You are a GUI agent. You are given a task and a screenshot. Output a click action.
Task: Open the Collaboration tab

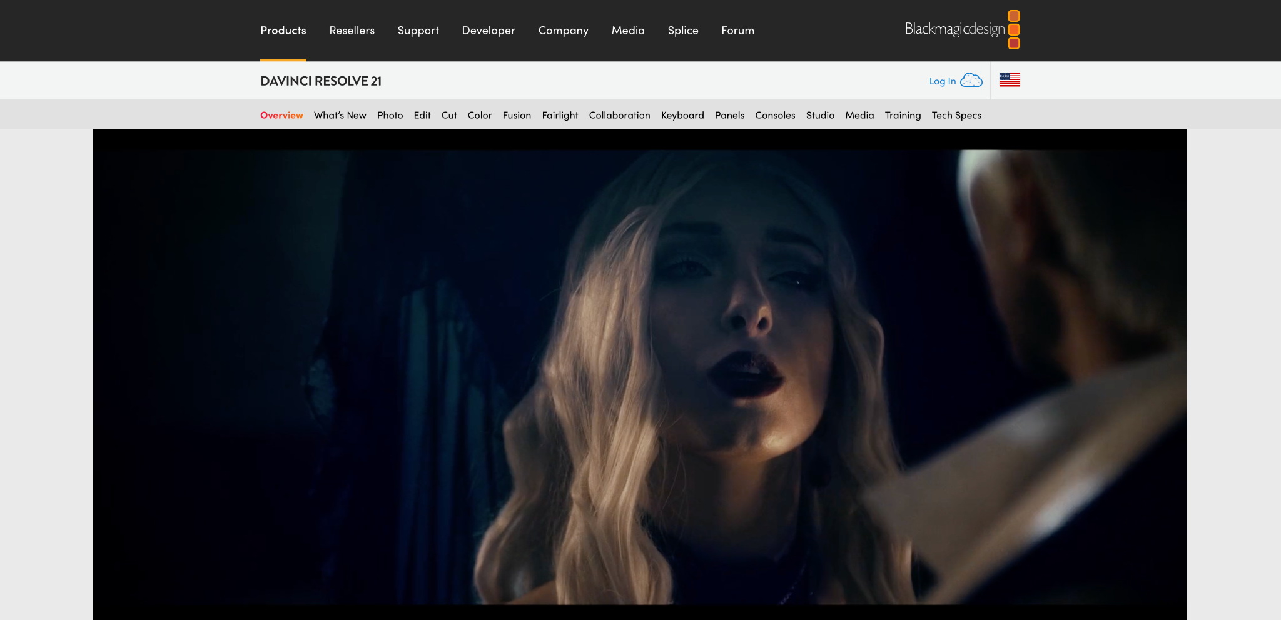(x=620, y=115)
